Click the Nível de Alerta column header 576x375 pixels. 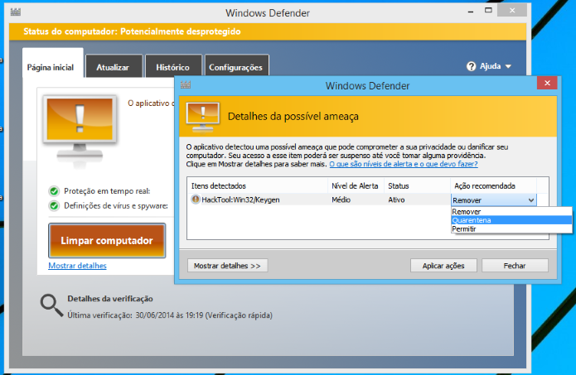coord(356,185)
